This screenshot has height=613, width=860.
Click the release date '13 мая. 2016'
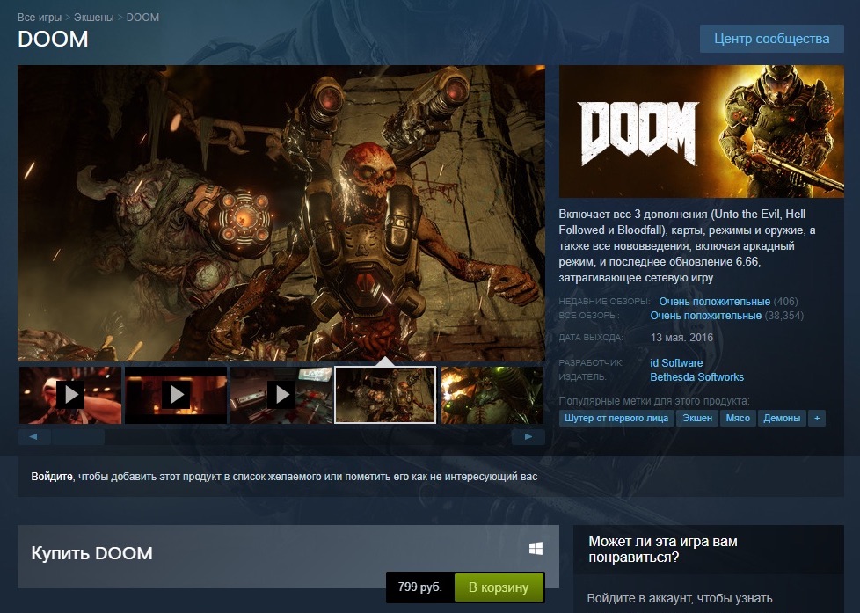click(x=681, y=338)
